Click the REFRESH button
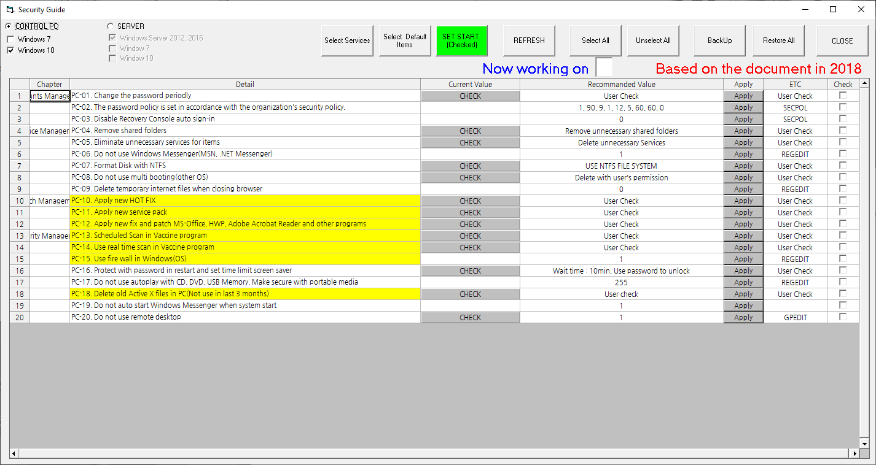This screenshot has height=465, width=876. pos(529,41)
